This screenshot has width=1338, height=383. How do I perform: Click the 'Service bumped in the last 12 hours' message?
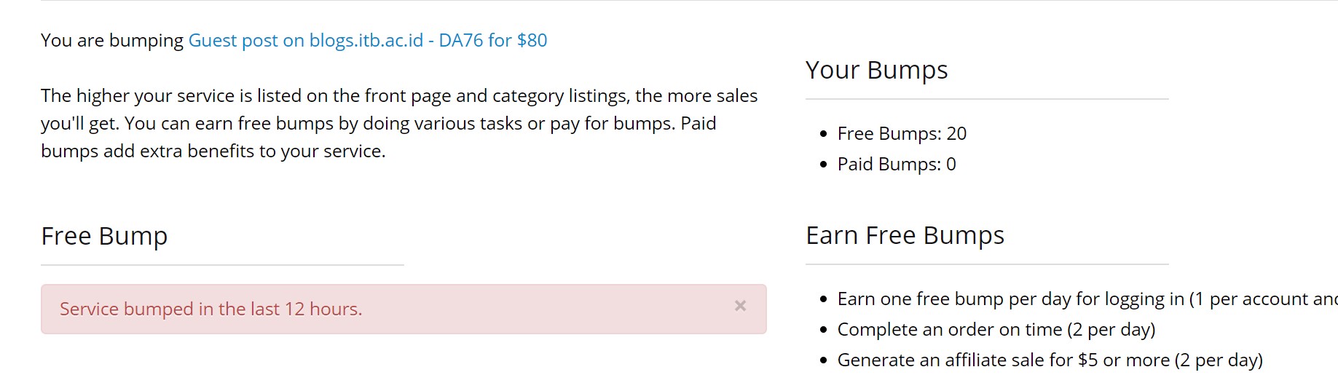tap(210, 309)
